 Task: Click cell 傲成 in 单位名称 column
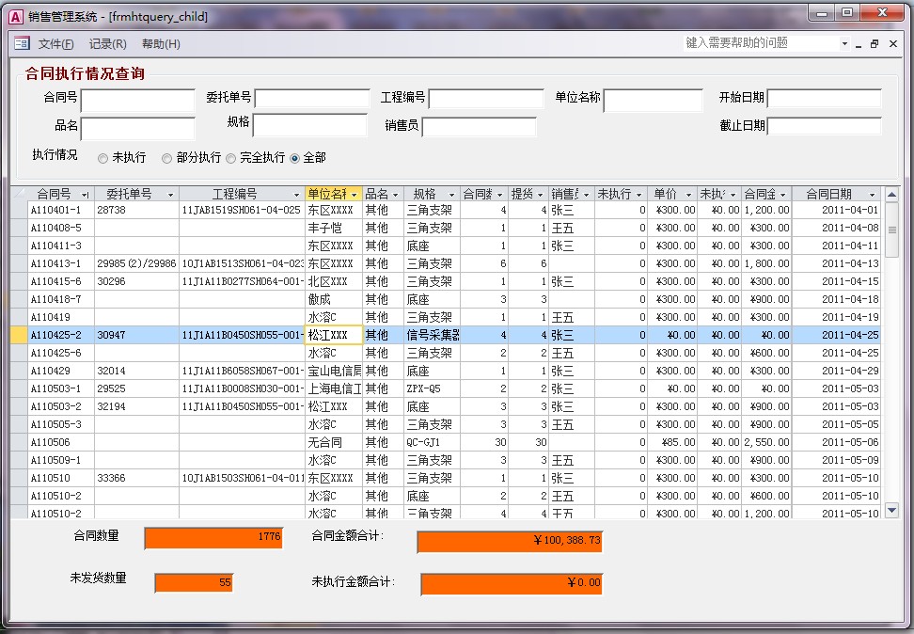tap(334, 300)
